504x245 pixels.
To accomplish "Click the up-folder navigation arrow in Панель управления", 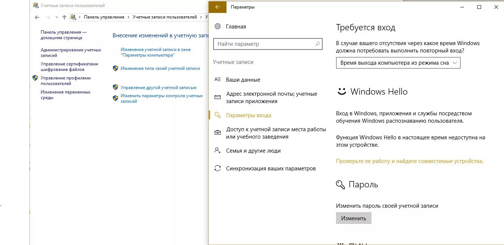I will [64, 17].
